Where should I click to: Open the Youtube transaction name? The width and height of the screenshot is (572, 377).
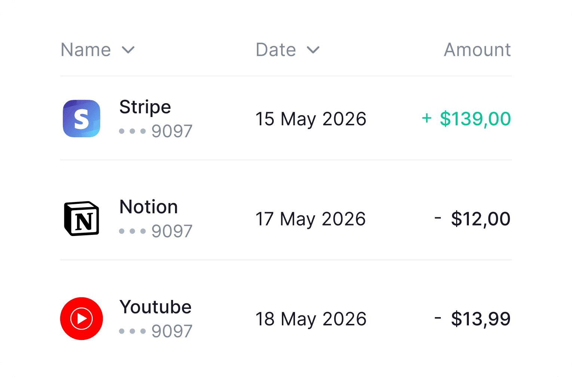pyautogui.click(x=156, y=307)
